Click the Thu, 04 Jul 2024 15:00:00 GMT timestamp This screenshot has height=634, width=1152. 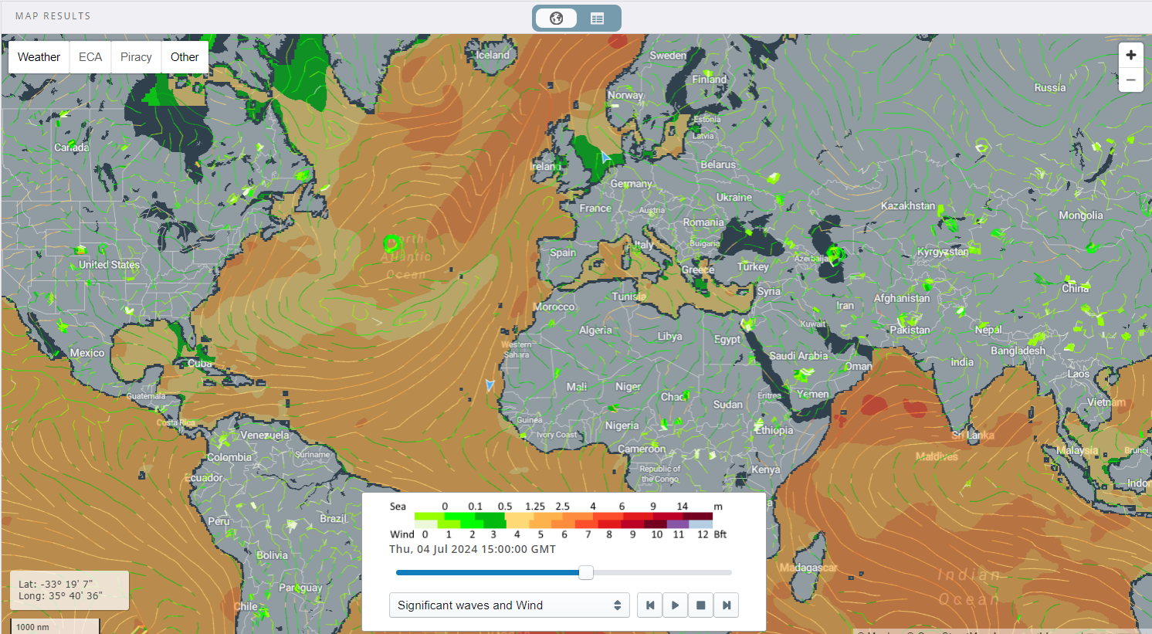pyautogui.click(x=473, y=549)
